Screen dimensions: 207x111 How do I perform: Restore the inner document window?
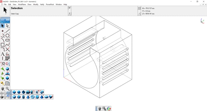pyautogui.click(x=203, y=5)
